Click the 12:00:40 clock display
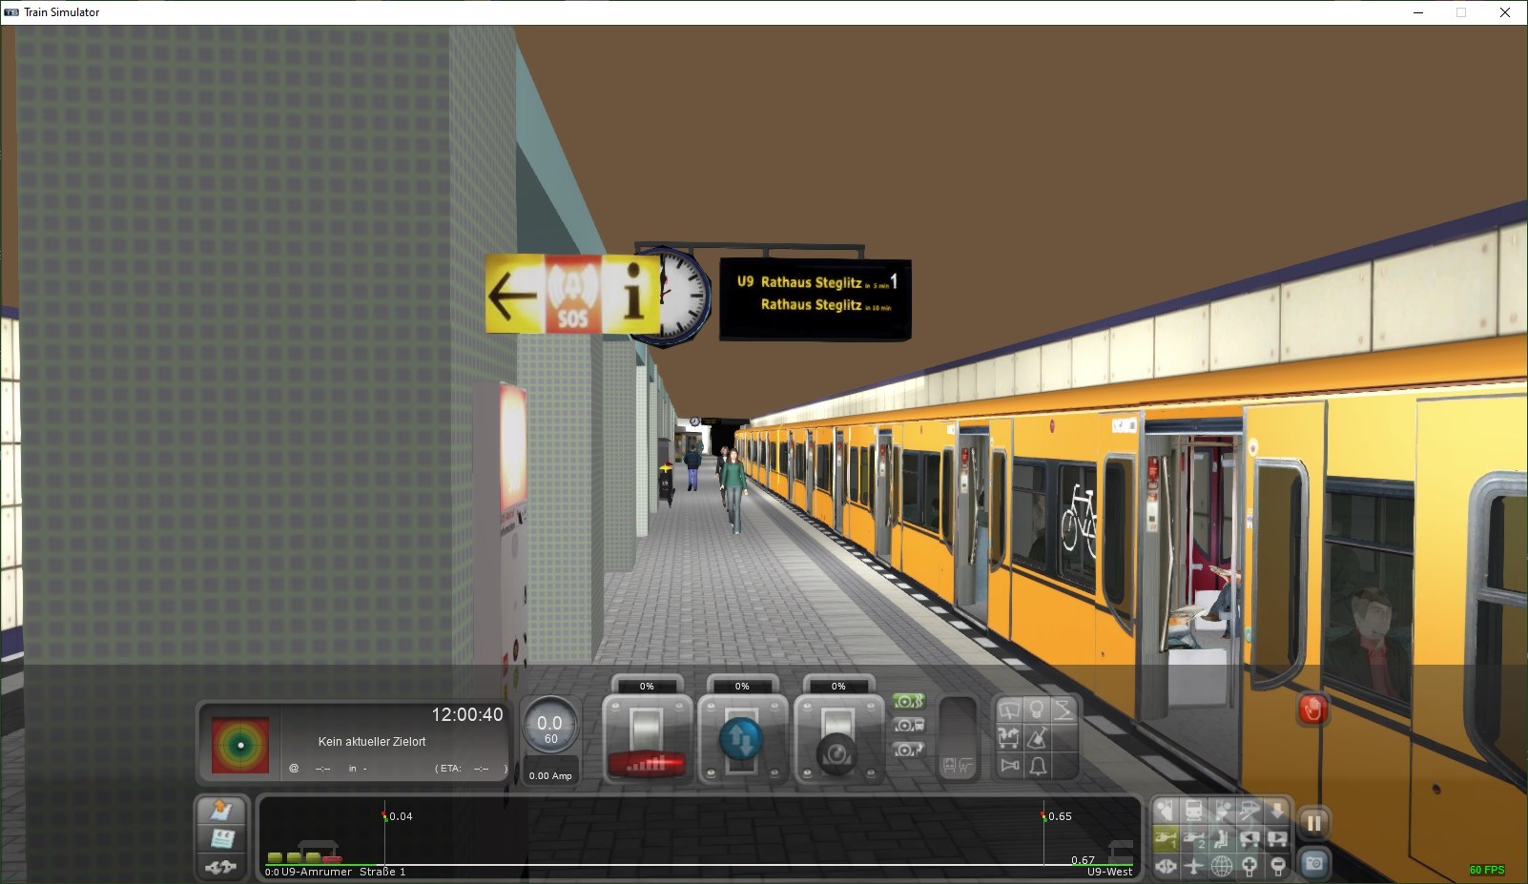 coord(467,714)
